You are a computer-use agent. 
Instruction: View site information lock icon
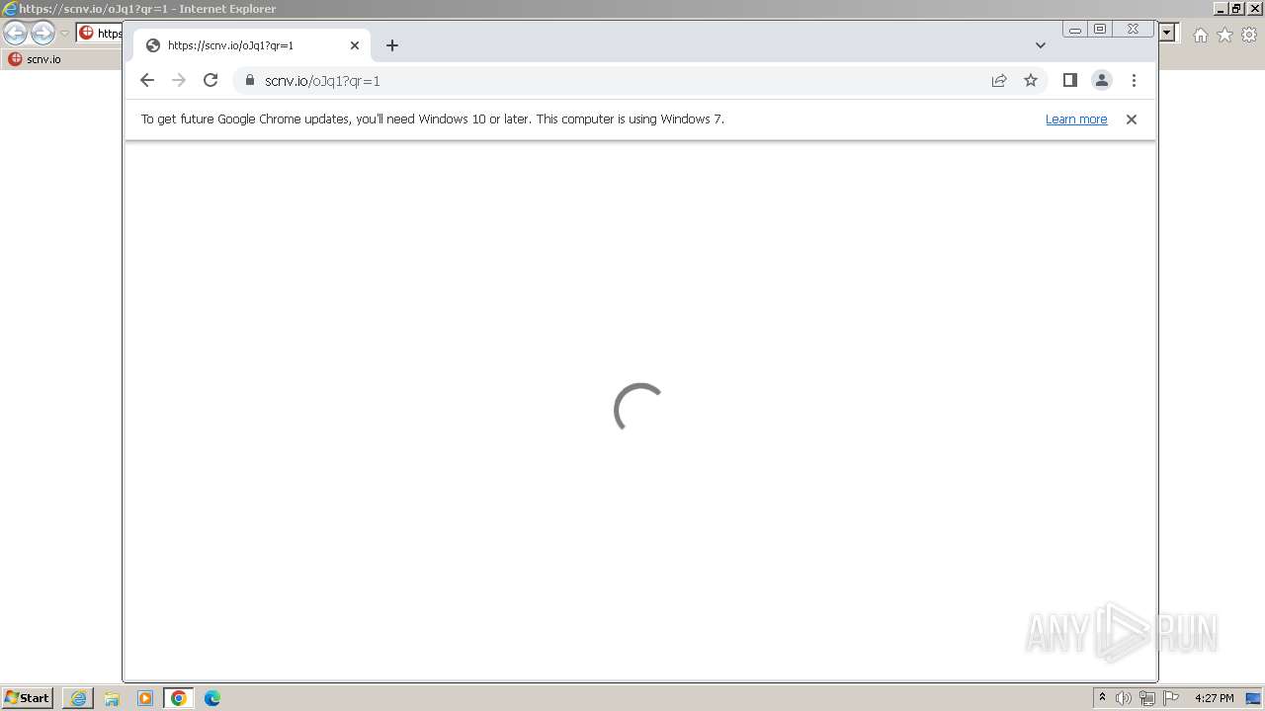[x=249, y=81]
